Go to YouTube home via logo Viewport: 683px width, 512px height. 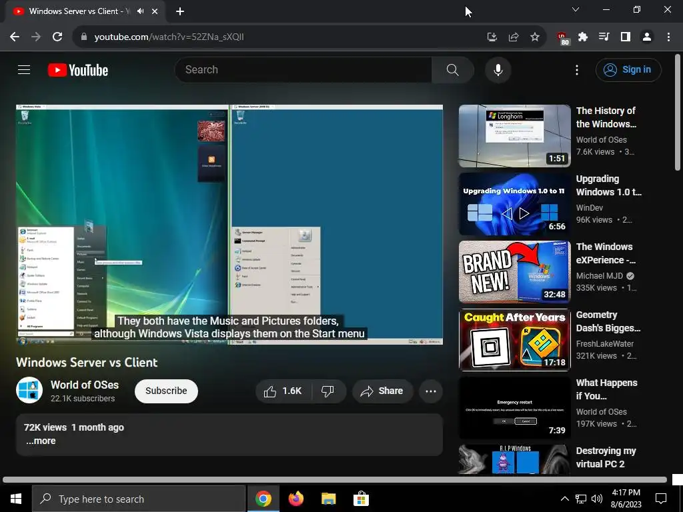[78, 70]
